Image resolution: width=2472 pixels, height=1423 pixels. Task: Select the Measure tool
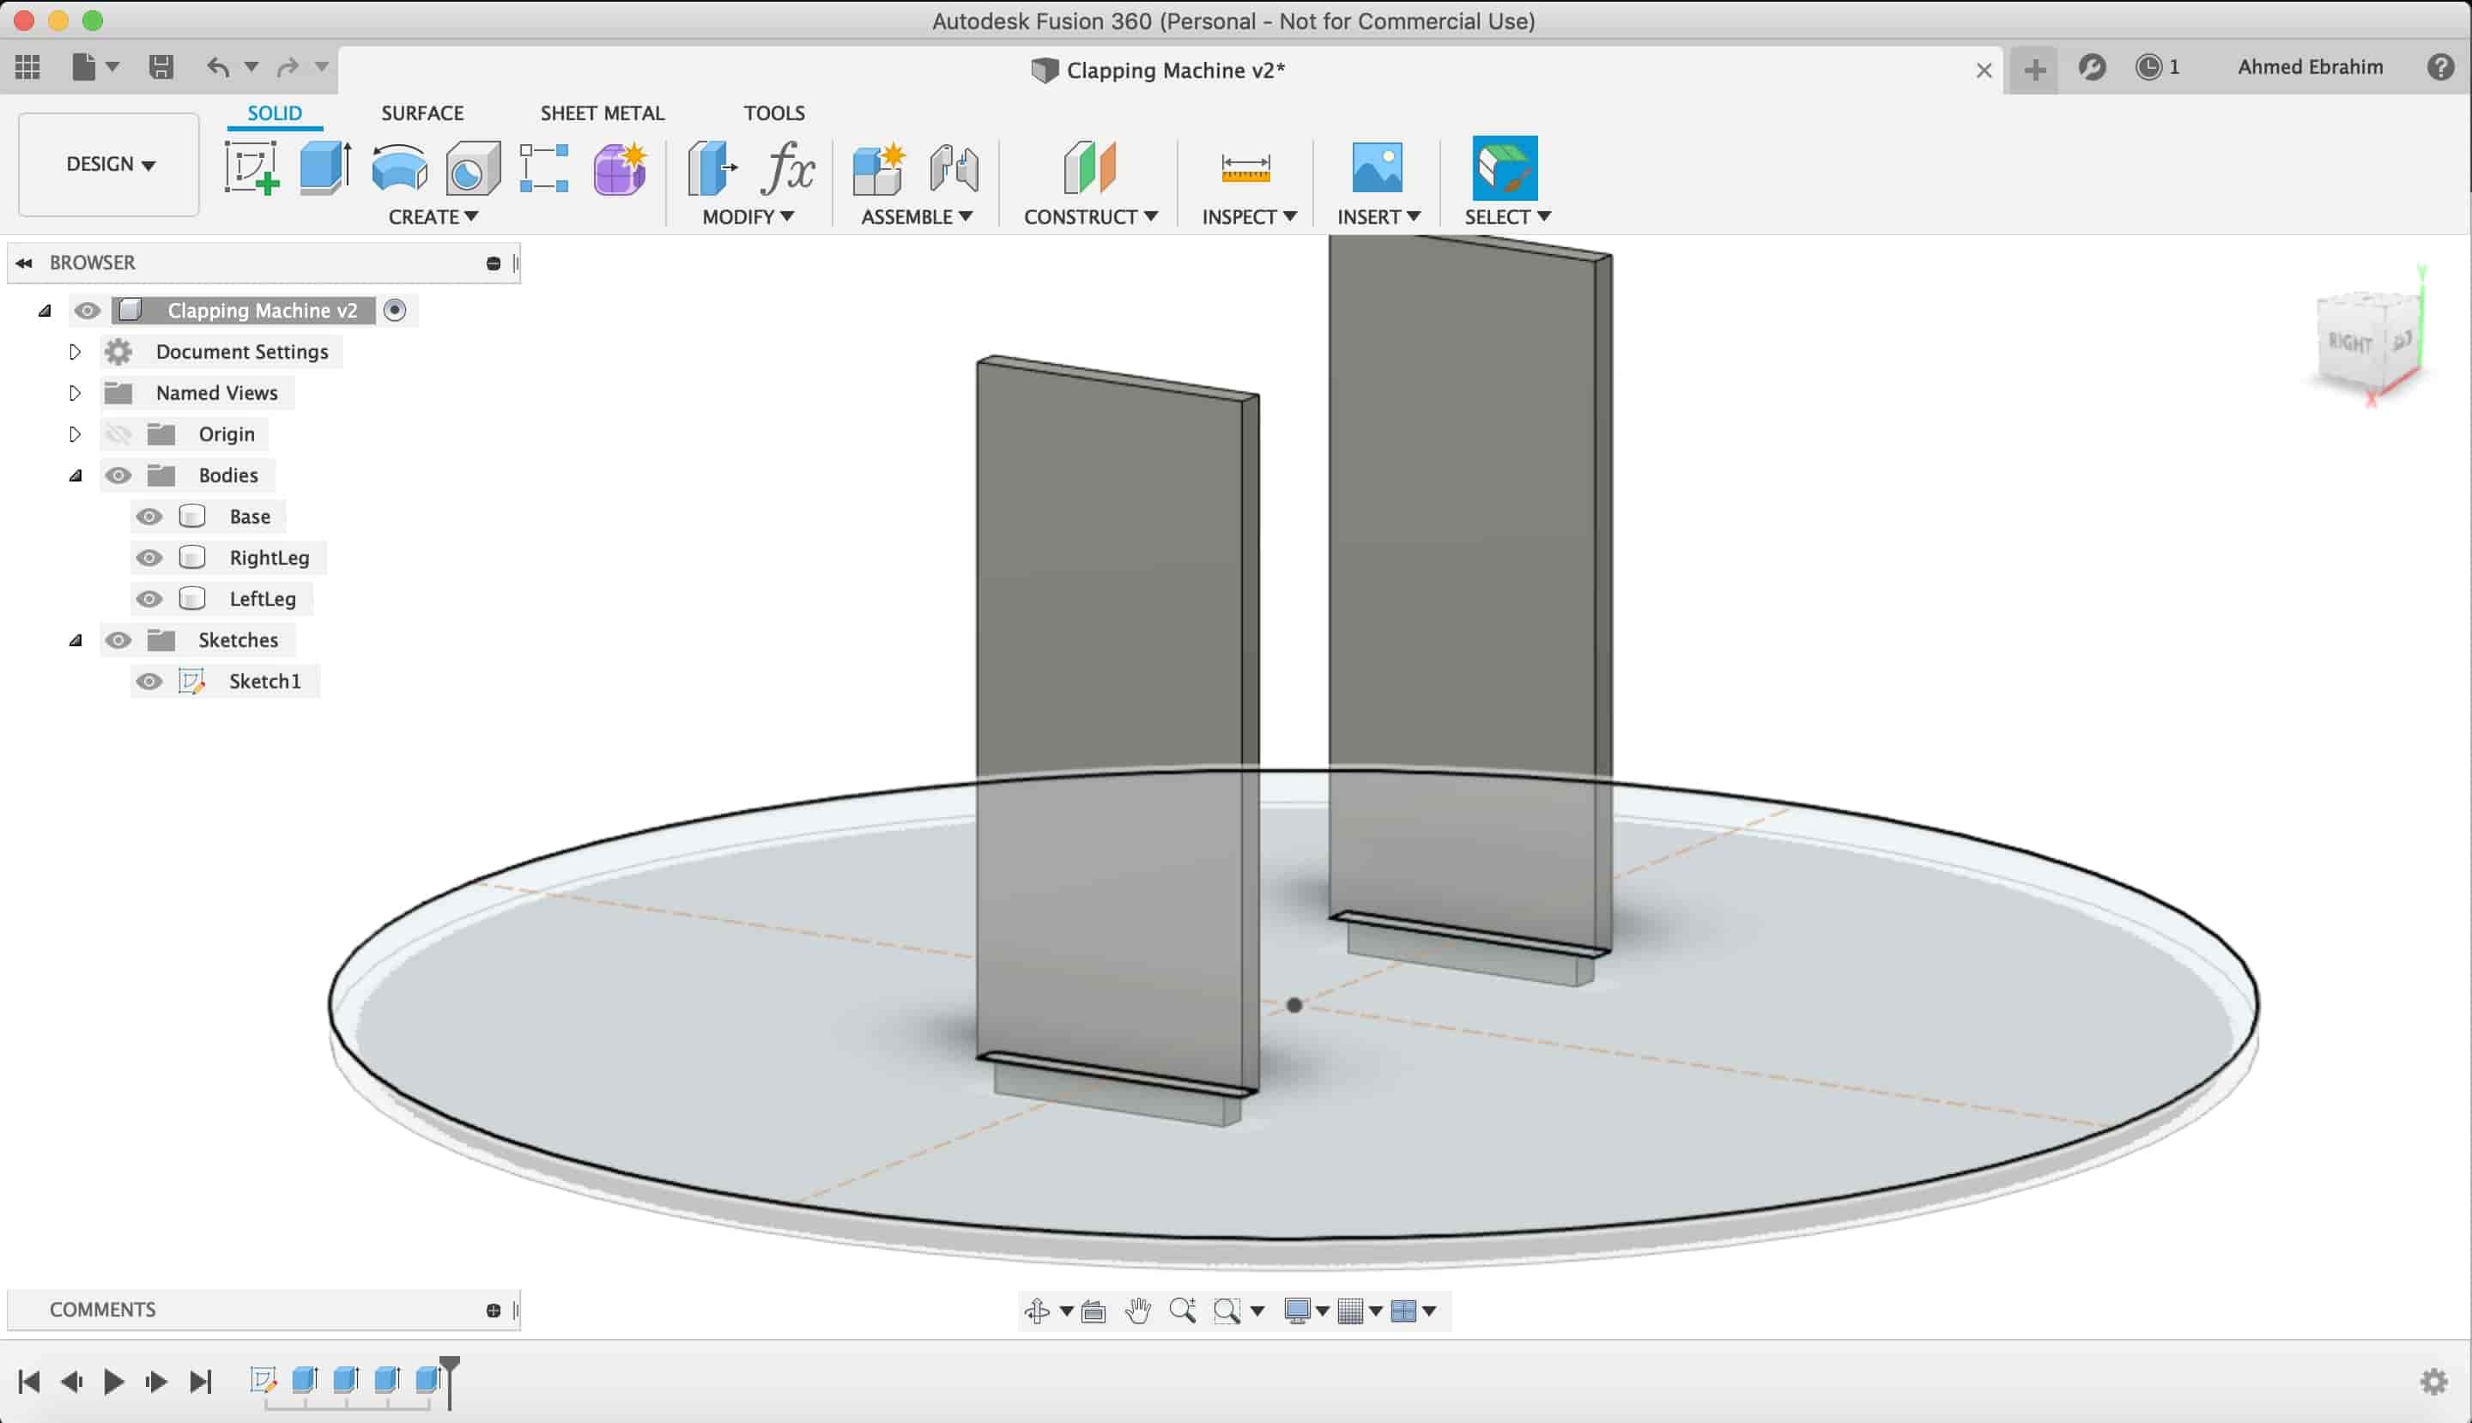(1246, 167)
